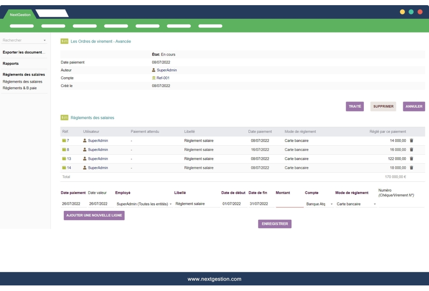Click the Ref-001 bank account icon
This screenshot has width=429, height=291.
(x=154, y=78)
